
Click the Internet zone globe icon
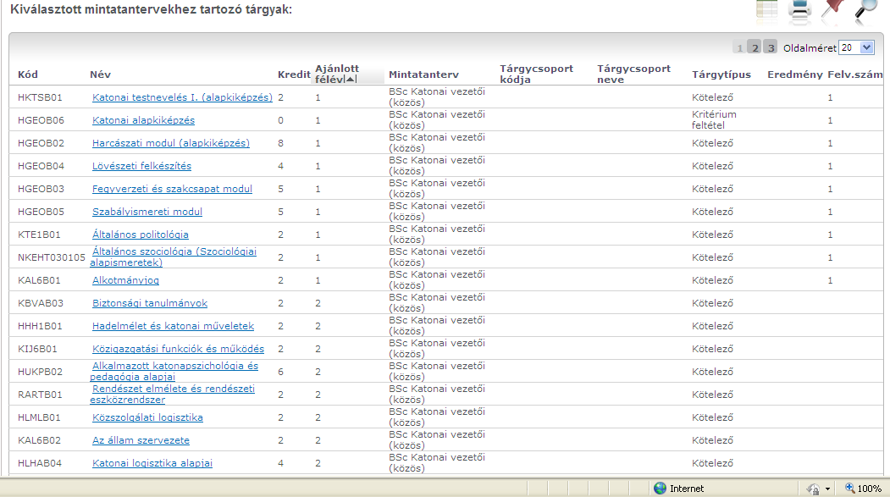click(x=660, y=488)
